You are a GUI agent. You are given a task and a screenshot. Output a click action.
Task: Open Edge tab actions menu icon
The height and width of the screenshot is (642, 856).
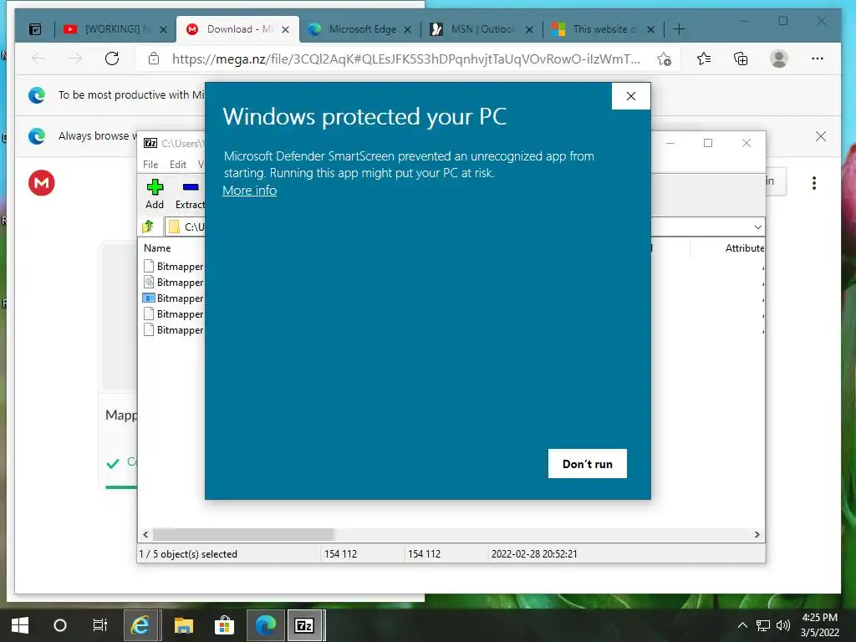point(35,29)
